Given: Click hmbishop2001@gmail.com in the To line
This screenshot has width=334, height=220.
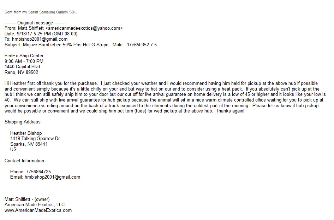Looking at the screenshot, I should (x=40, y=39).
